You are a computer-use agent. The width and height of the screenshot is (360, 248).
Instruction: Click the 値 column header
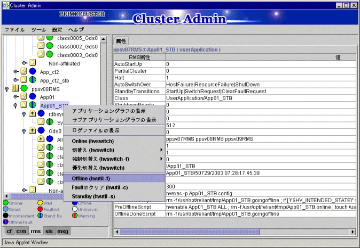[261, 57]
